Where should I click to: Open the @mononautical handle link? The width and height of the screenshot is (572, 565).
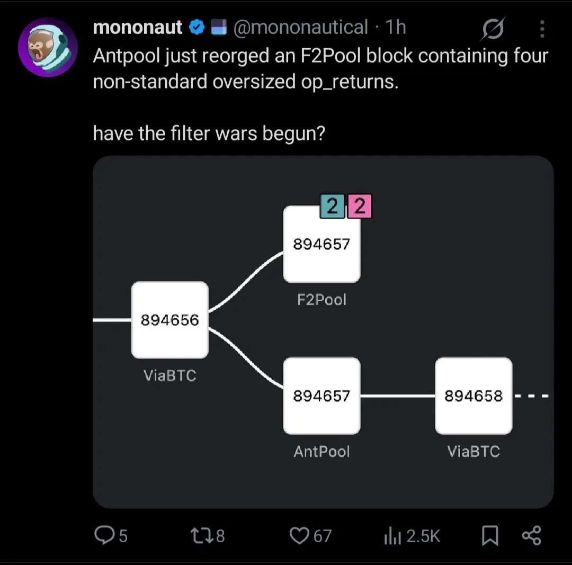300,28
